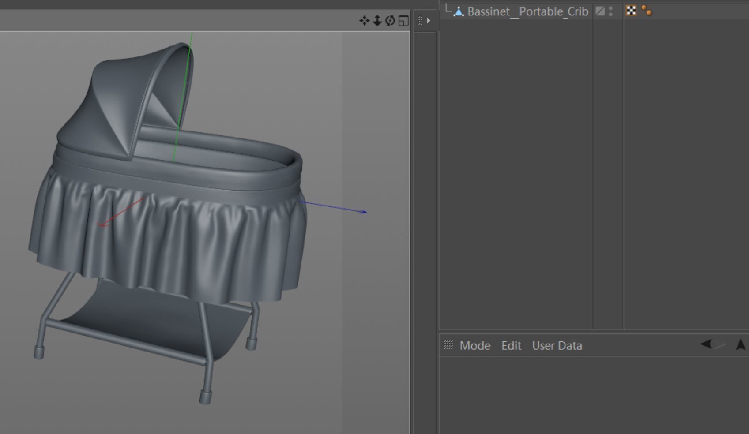The image size is (749, 434).
Task: Toggle the active view layout icon
Action: [403, 21]
